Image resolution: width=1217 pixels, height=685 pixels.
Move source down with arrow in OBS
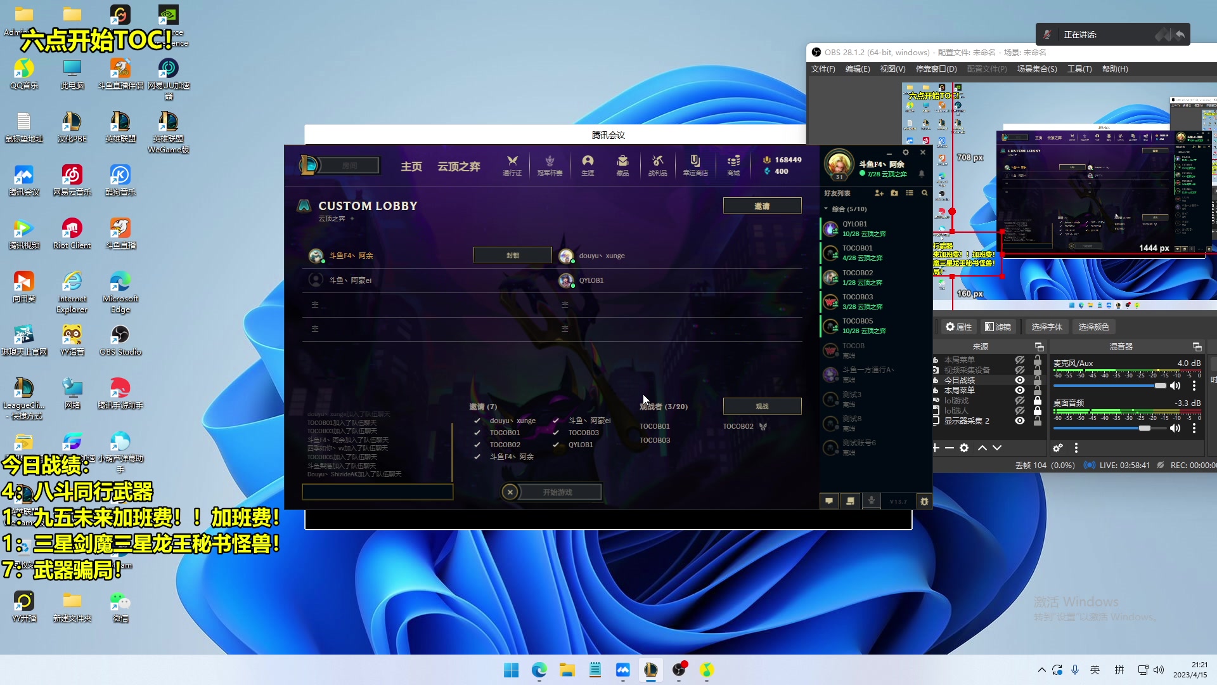997,448
